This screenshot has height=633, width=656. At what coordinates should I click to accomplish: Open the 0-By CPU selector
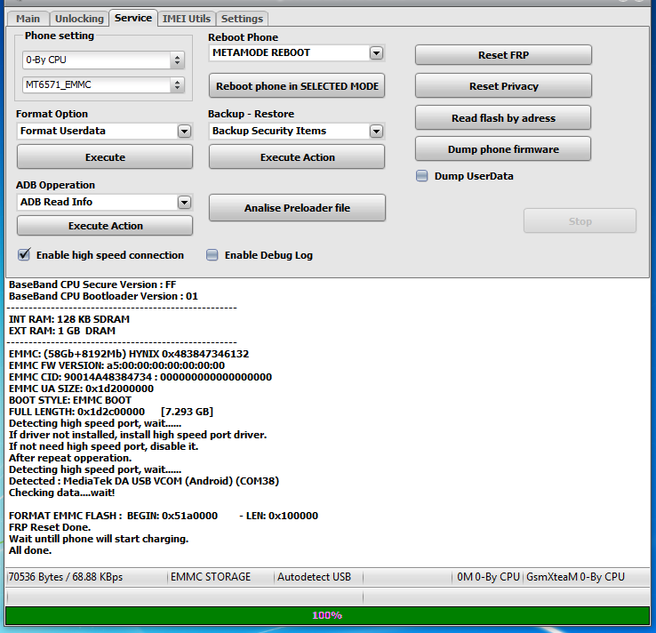[x=103, y=60]
